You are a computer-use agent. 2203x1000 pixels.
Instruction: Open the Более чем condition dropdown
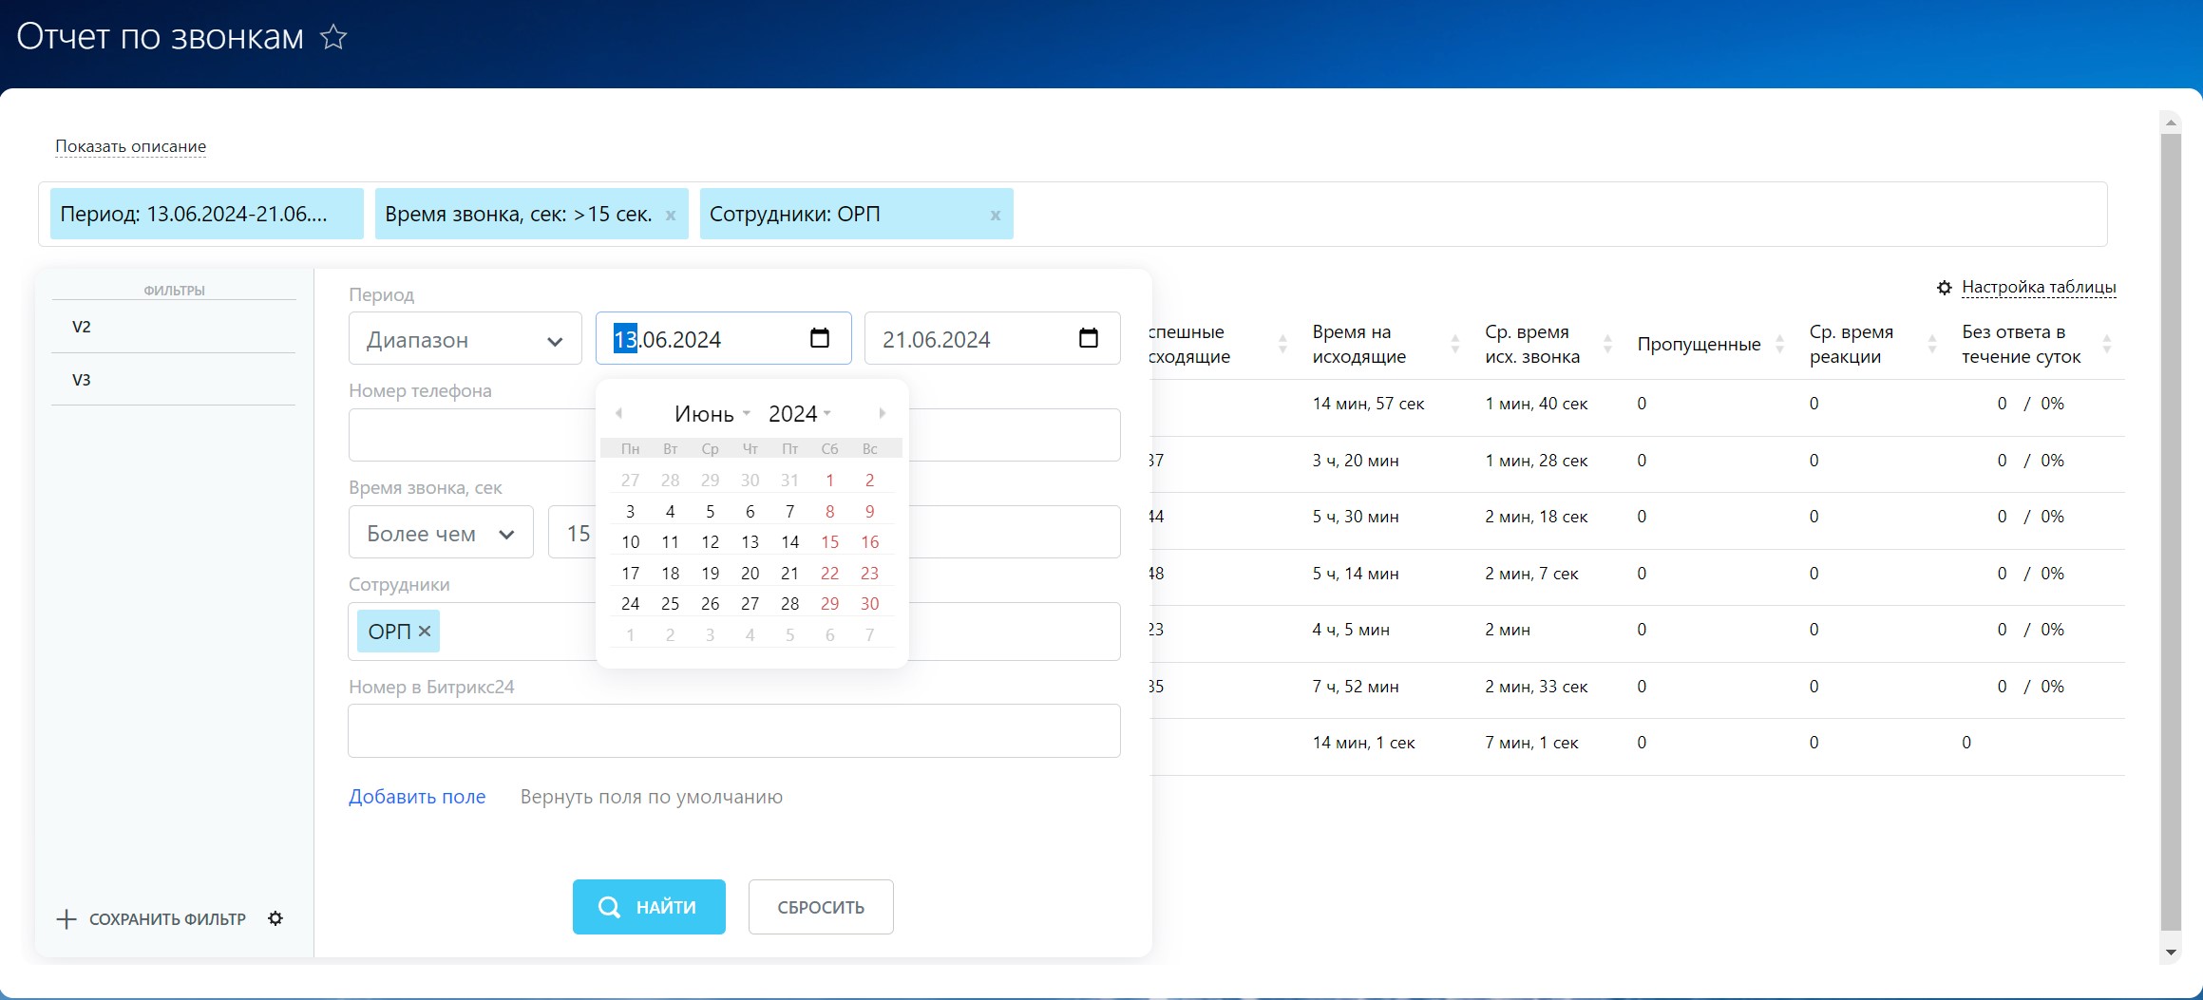coord(441,534)
